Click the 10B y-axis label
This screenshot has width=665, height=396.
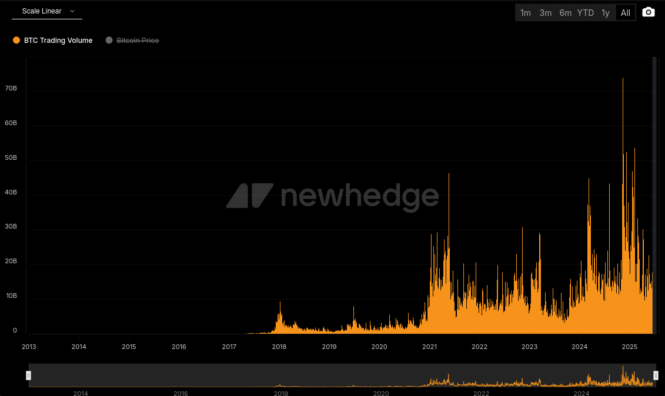[11, 296]
